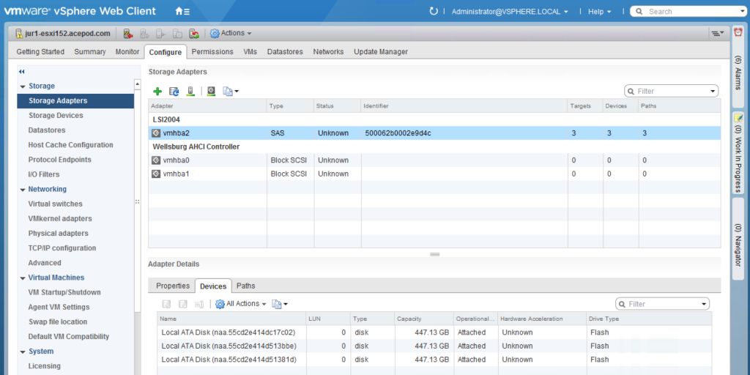Screen dimensions: 750x375
Task: Click the gear icon next to All Actions
Action: pos(220,304)
